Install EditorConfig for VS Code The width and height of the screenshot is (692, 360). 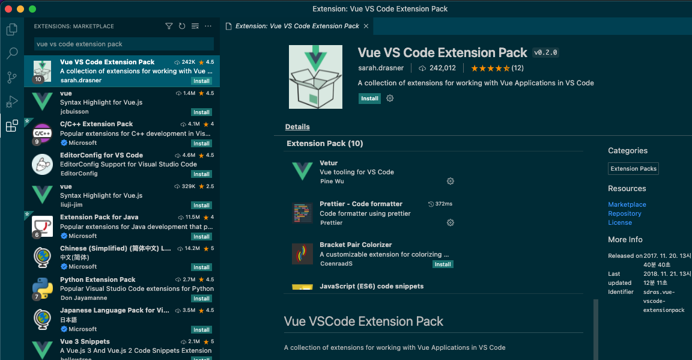pos(201,174)
